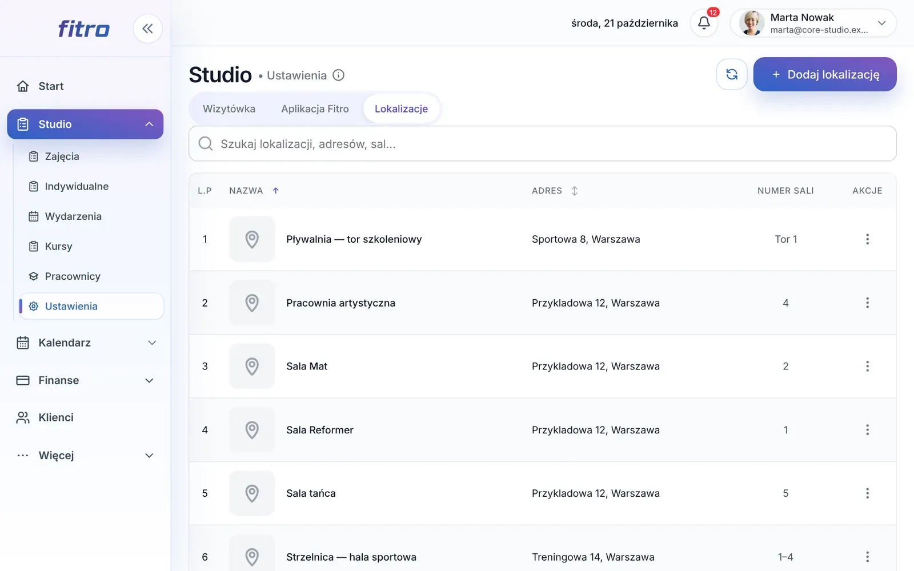Switch to the Aplikacja Fitro tab
Image resolution: width=914 pixels, height=571 pixels.
click(315, 108)
